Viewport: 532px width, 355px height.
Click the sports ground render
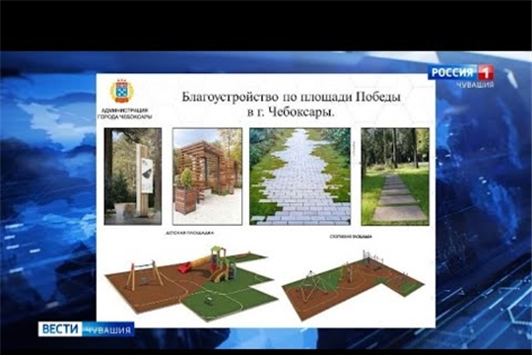pos(353,285)
